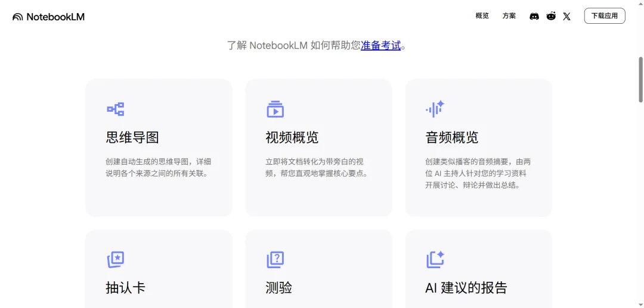Screen dimensions: 644x308
Task: Select the 视频概览 card heading
Action: pyautogui.click(x=292, y=137)
